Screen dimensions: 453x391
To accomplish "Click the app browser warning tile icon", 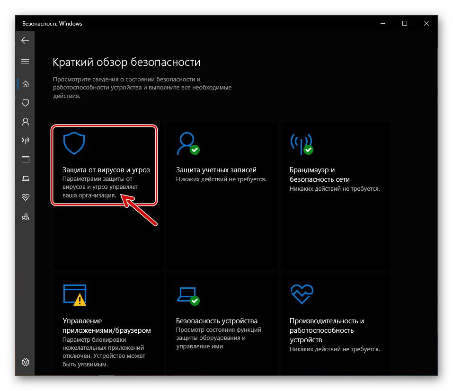I will 75,295.
